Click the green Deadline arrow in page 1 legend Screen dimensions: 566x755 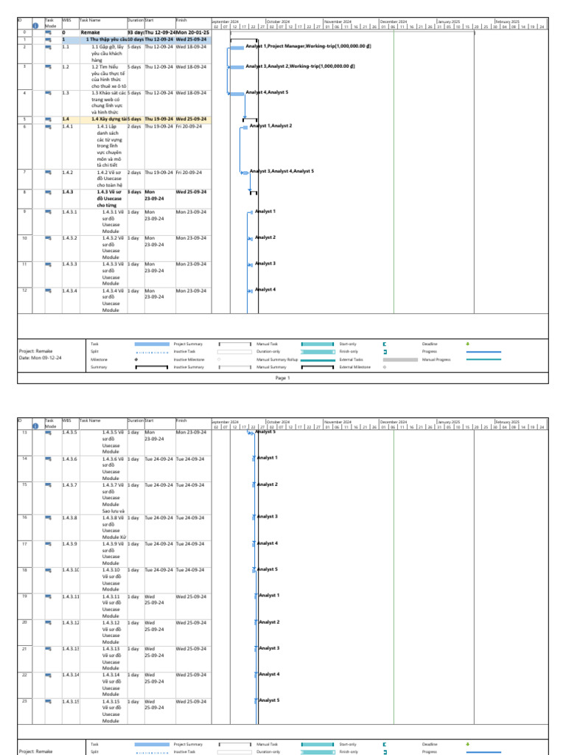[x=468, y=344]
